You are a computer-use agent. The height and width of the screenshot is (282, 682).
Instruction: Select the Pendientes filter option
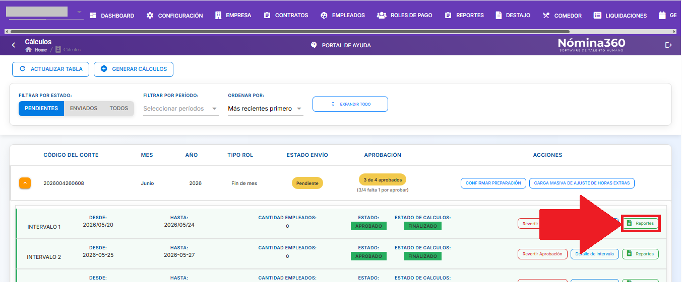click(41, 109)
